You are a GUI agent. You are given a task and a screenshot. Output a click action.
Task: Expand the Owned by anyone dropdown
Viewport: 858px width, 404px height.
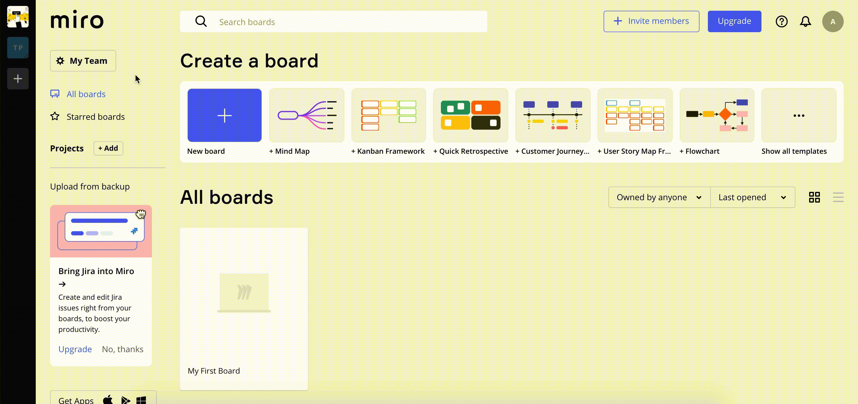[659, 197]
